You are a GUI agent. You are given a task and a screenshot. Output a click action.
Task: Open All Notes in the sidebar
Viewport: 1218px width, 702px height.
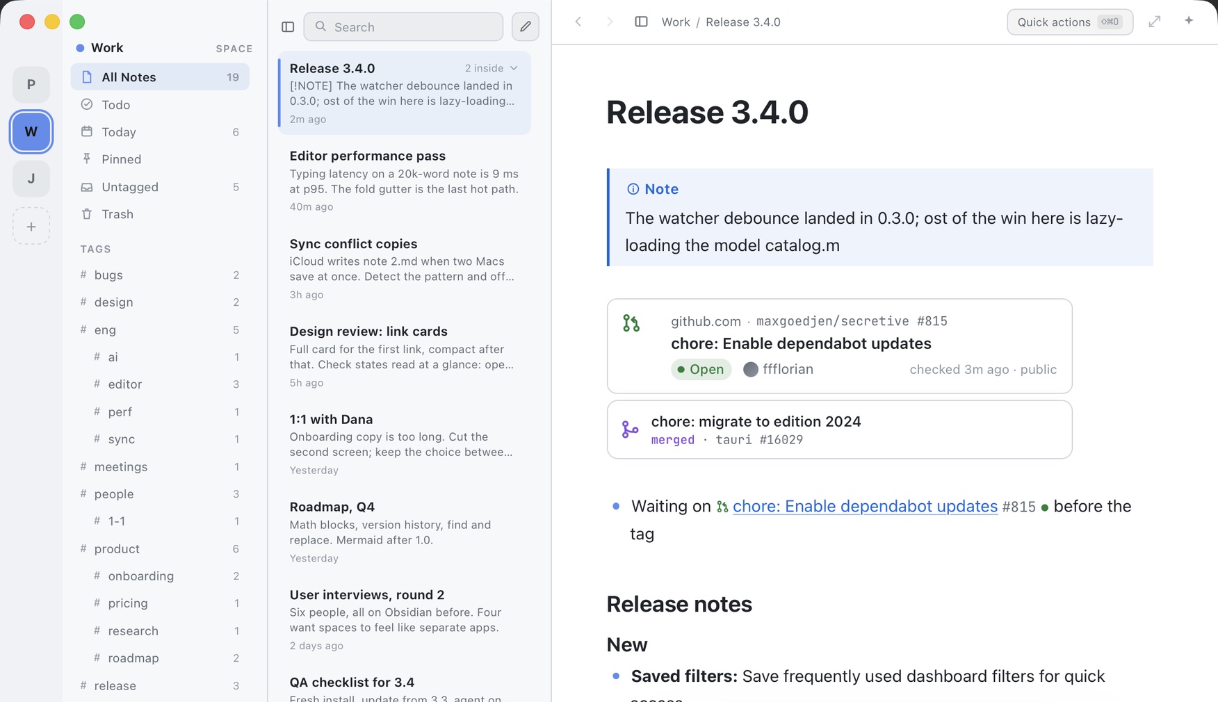click(160, 77)
